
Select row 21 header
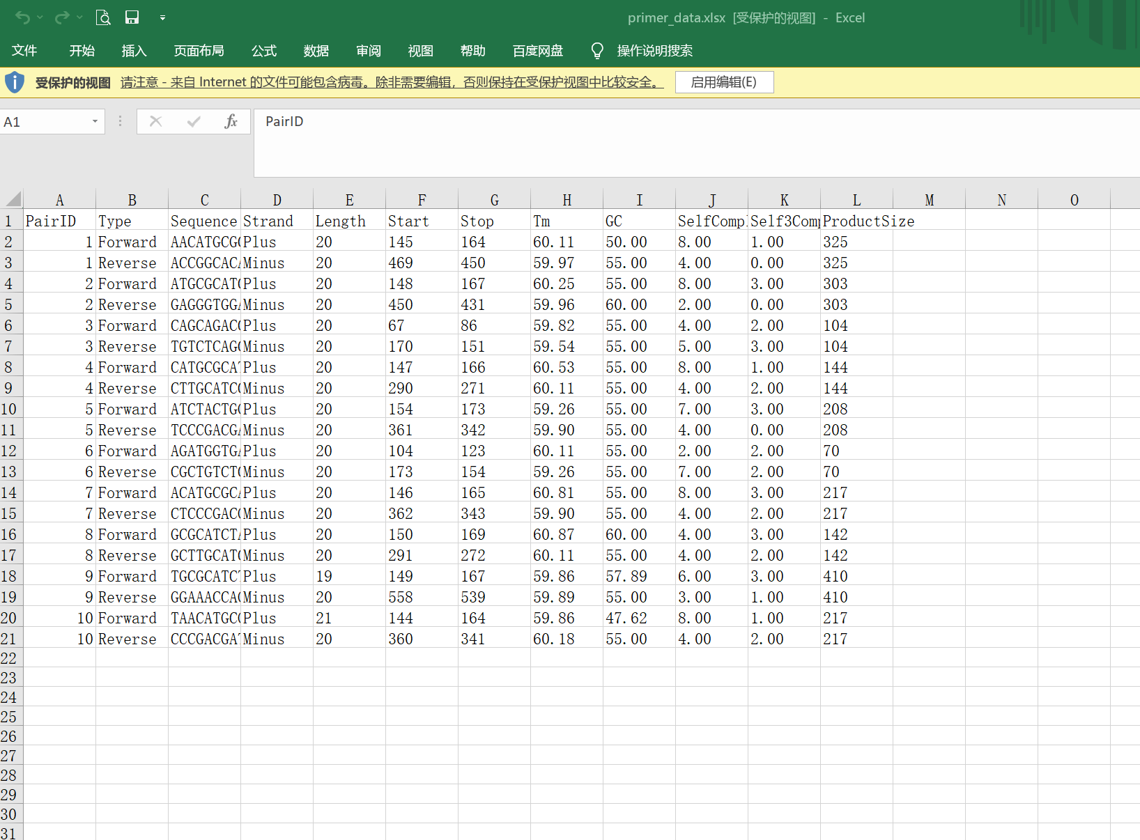[x=11, y=639]
